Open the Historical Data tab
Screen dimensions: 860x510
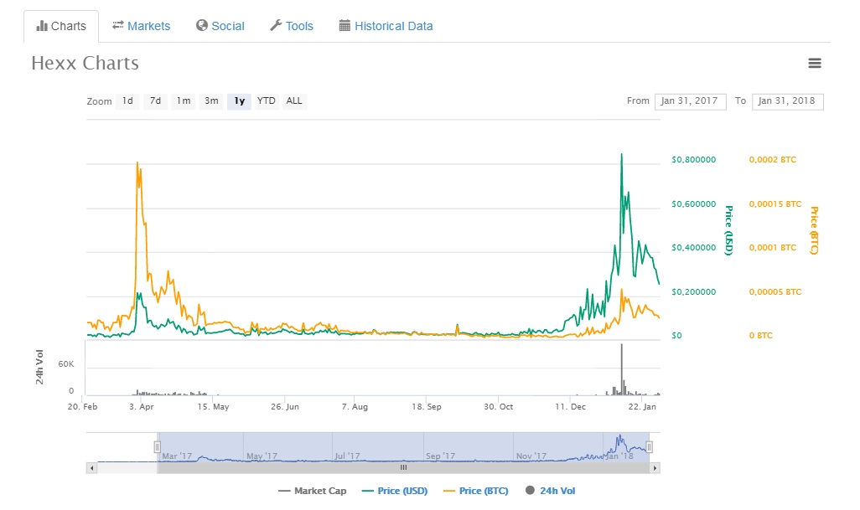click(386, 26)
